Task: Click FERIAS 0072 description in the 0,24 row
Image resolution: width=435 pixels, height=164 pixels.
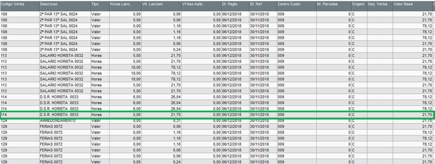Action: (x=51, y=162)
